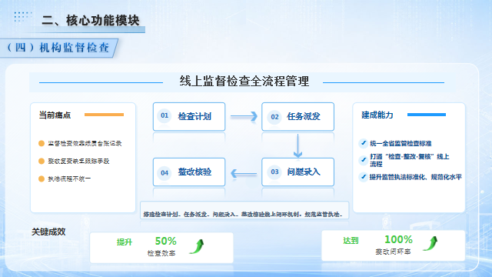
Task: Click the text 提升监管执法标准化、规范化水平
Action: 416,177
